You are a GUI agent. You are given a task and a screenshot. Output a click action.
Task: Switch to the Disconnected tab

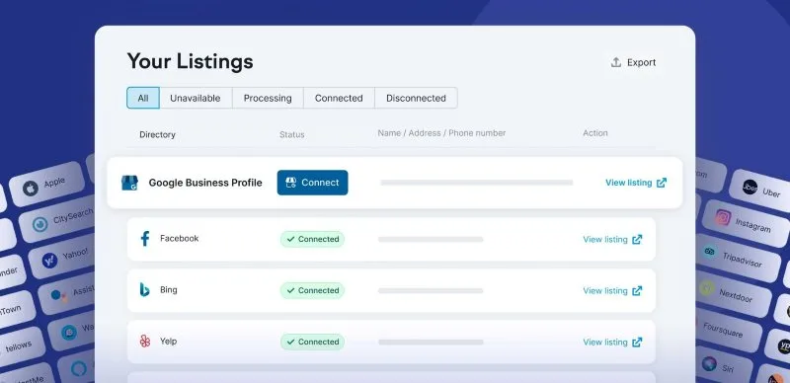pyautogui.click(x=416, y=98)
